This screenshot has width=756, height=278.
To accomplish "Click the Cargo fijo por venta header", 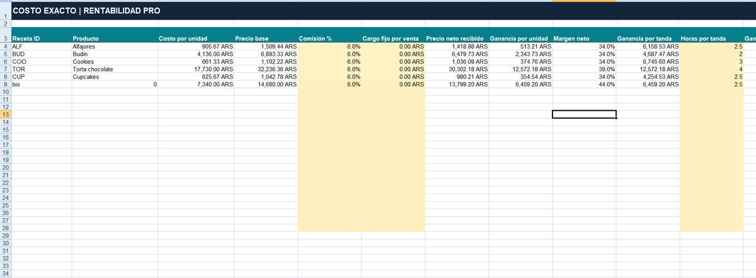I will pyautogui.click(x=393, y=38).
